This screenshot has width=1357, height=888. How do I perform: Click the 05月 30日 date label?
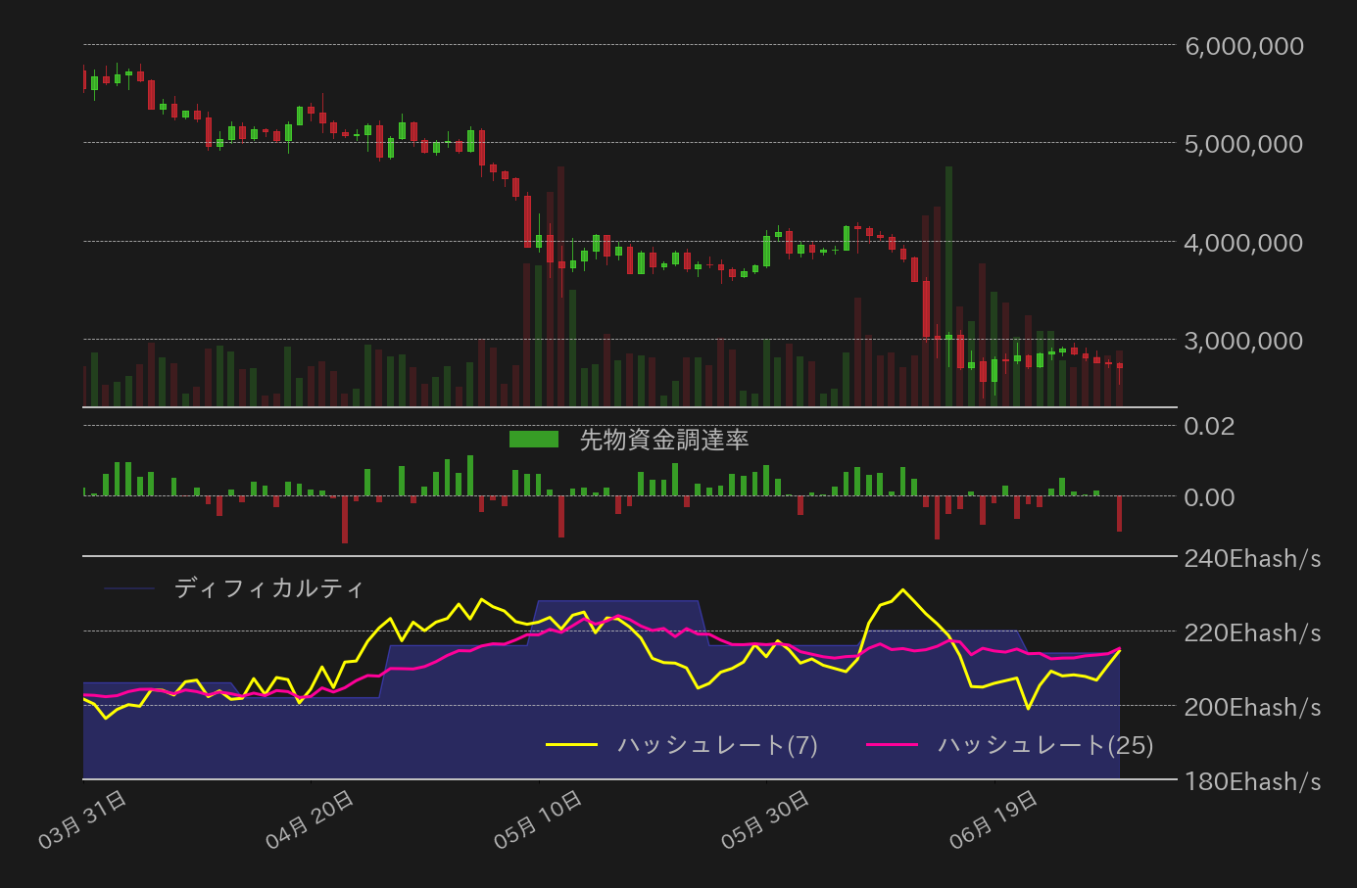tap(766, 819)
